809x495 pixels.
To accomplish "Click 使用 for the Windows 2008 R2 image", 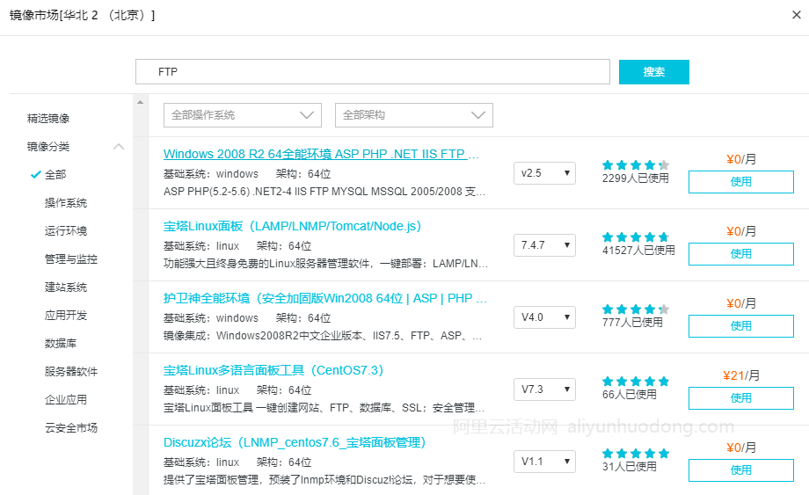I will (741, 182).
